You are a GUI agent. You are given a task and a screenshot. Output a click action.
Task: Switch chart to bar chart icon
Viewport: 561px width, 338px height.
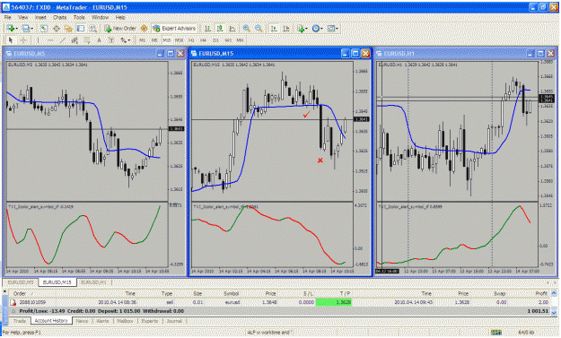pos(207,28)
